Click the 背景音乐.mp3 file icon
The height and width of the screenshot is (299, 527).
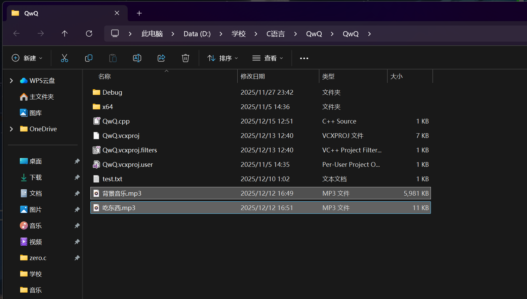[x=96, y=193]
